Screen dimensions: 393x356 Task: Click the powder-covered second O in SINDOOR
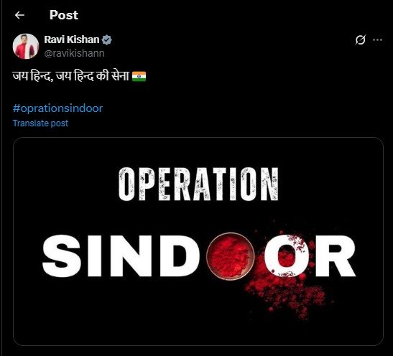click(286, 256)
